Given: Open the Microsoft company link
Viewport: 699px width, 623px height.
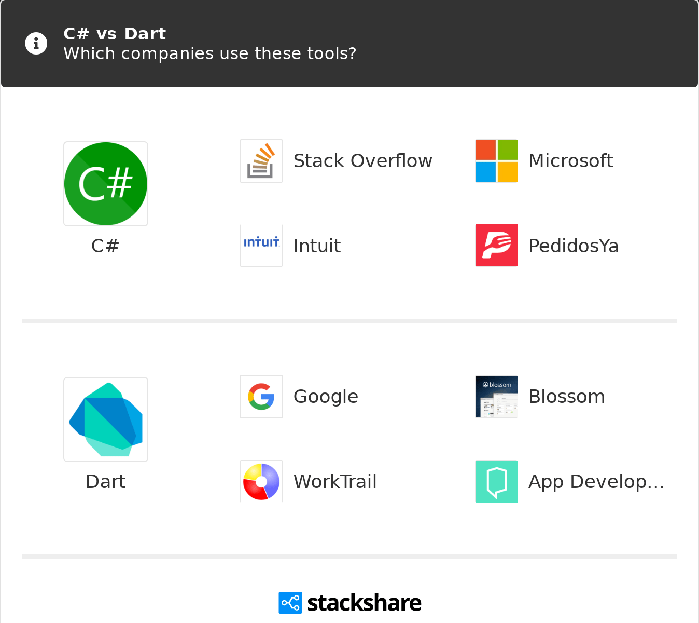Looking at the screenshot, I should click(x=571, y=161).
